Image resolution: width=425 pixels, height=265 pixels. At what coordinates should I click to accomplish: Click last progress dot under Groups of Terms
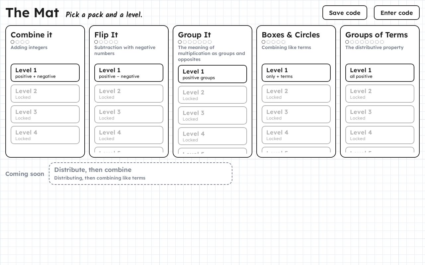click(382, 42)
